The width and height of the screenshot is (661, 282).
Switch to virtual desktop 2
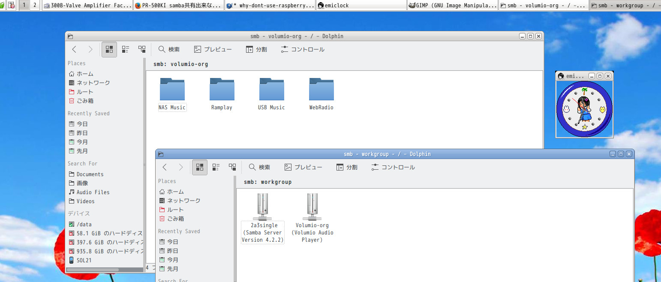coord(35,5)
